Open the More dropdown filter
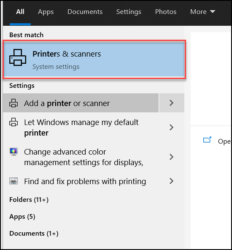 [x=203, y=12]
